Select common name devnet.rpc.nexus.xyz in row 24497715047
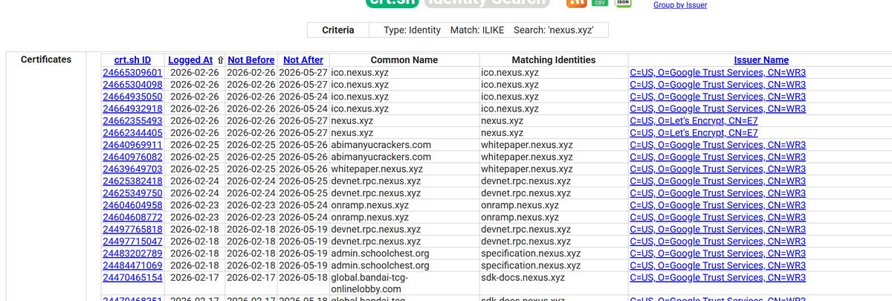The width and height of the screenshot is (892, 301). point(375,242)
